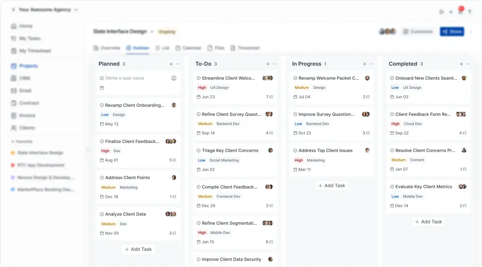Open subtasks count on Refine Client Segmentati card

tap(269, 242)
